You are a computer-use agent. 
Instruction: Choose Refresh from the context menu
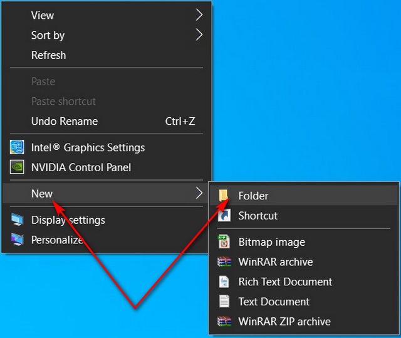pos(107,55)
